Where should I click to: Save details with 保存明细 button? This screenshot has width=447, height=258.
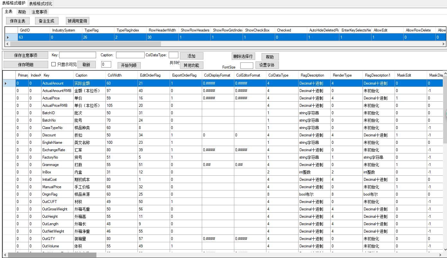coord(26,65)
